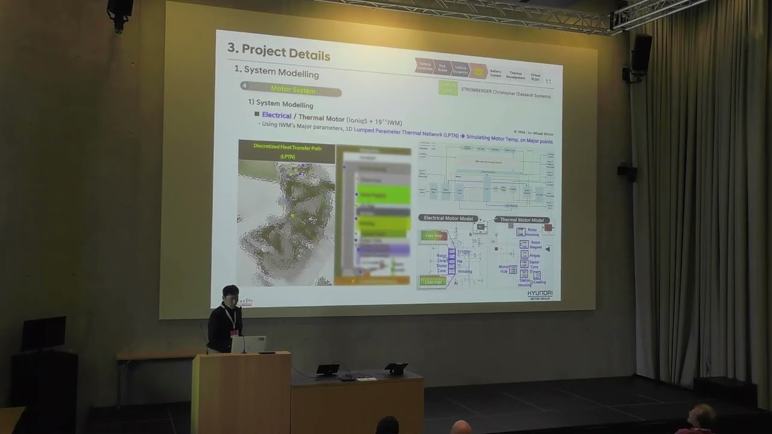Click the presenter's laptop on the podium
Screen dimensions: 772x434
[x=248, y=344]
